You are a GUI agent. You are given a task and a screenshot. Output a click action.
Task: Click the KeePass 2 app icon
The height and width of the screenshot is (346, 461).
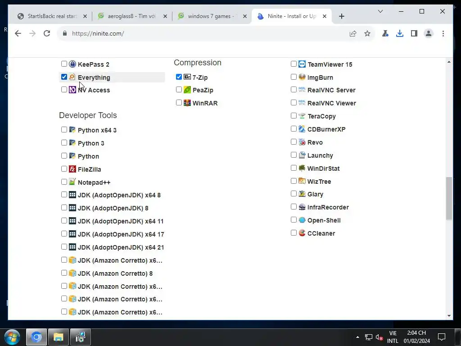tap(72, 64)
